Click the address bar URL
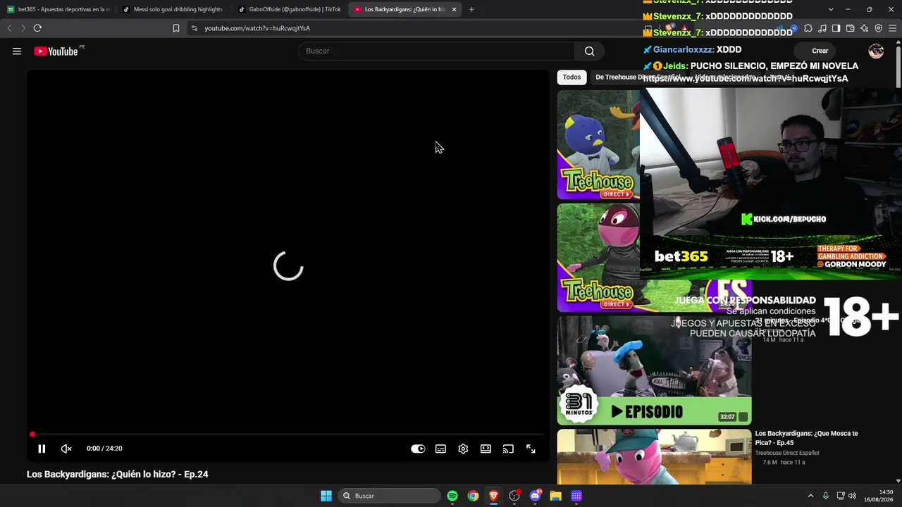This screenshot has width=902, height=507. 257,28
